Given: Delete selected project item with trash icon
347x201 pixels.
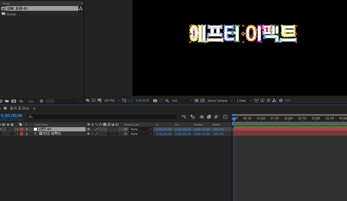Looking at the screenshot, I should click(41, 101).
